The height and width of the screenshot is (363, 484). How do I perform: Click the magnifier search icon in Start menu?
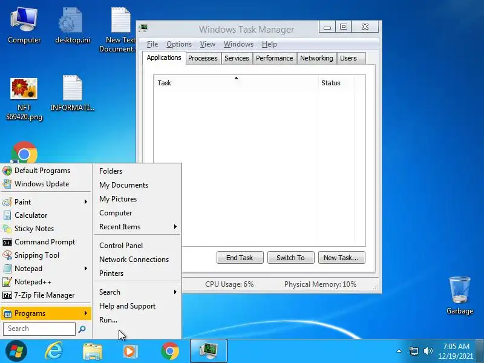(x=82, y=329)
